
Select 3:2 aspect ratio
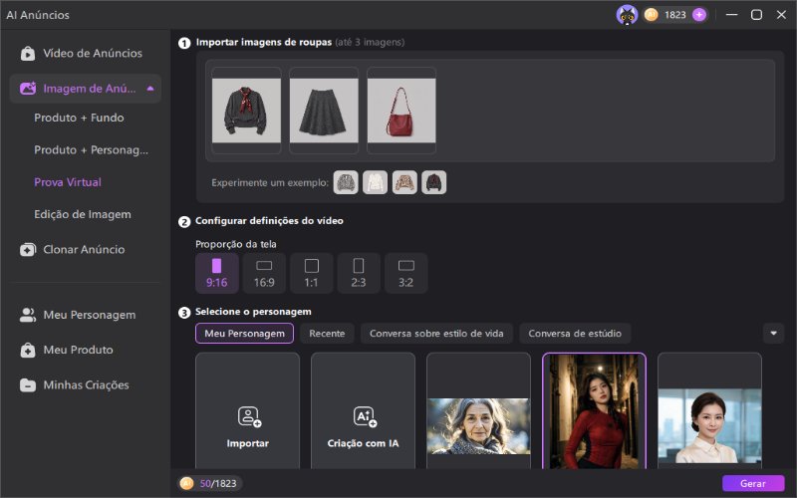click(405, 273)
